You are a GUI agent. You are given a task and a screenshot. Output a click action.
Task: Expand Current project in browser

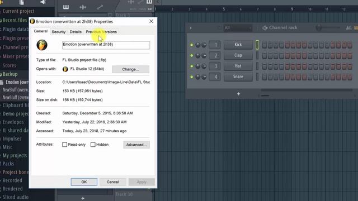(x=18, y=11)
